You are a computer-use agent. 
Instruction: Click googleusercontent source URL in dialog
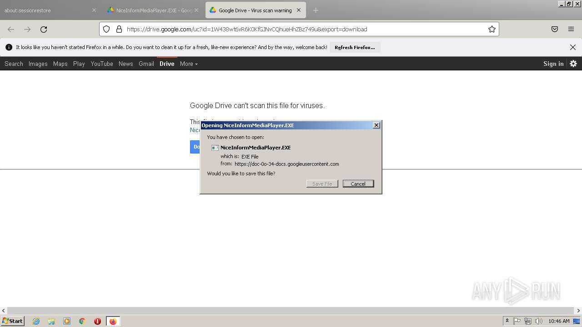coord(287,164)
